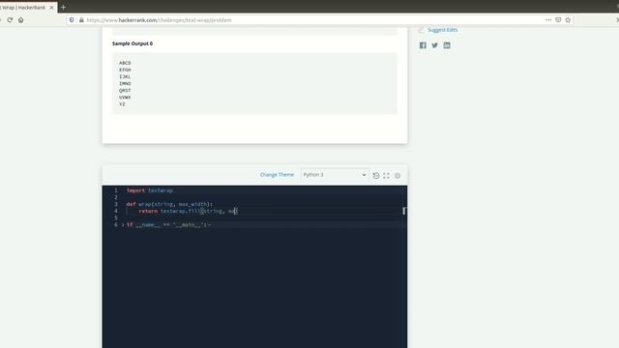Share the challenge on LinkedIn

[447, 45]
